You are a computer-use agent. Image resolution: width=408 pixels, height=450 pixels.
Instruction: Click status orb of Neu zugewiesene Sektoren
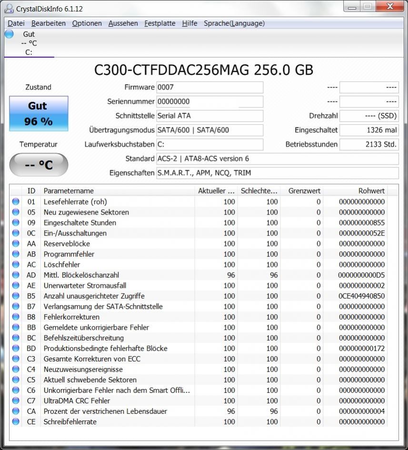pos(16,212)
